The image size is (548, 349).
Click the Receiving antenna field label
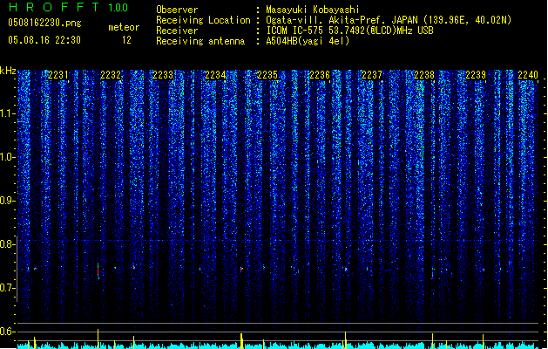pos(200,41)
